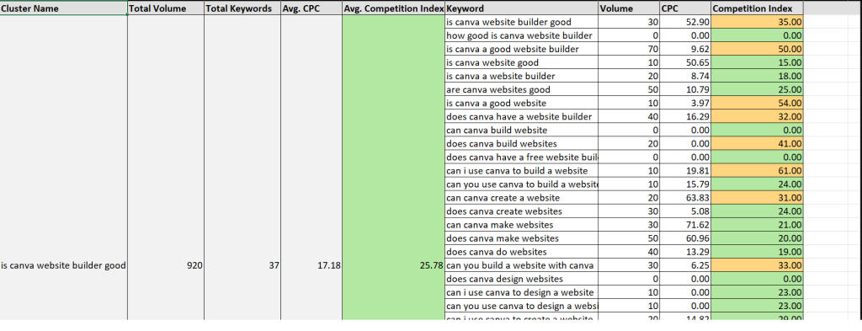Select keyword 'is canva a good website'
The height and width of the screenshot is (331, 862).
tap(521, 103)
